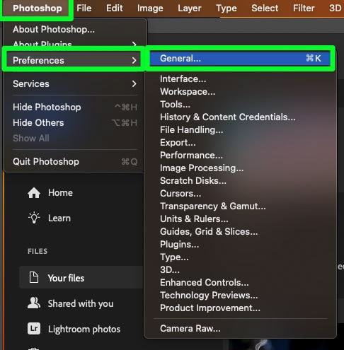
Task: Click the Your files document icon
Action: (x=34, y=277)
